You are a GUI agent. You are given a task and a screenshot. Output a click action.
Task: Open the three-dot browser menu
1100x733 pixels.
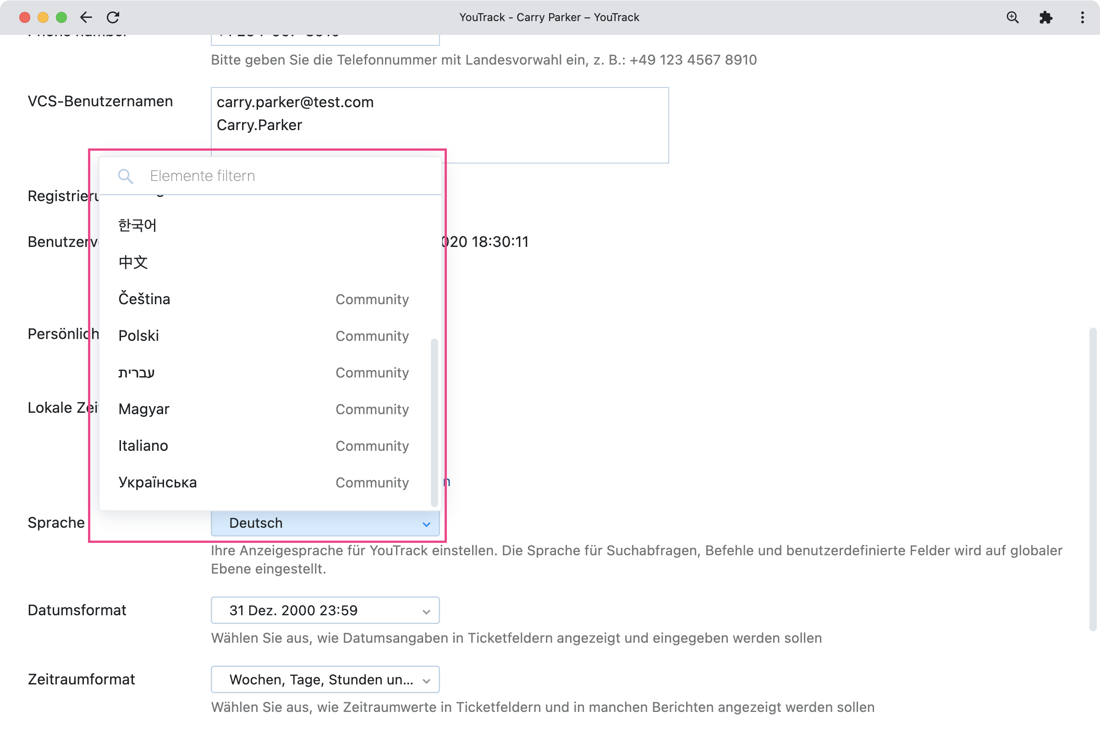click(x=1082, y=17)
